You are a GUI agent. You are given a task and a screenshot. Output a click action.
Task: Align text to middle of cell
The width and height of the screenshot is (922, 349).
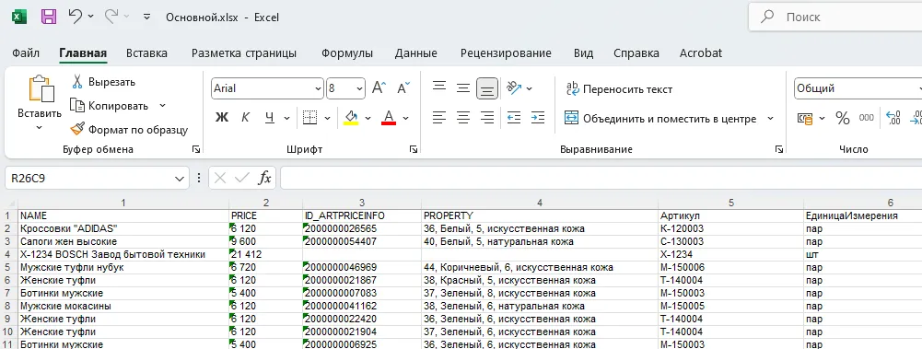pyautogui.click(x=463, y=88)
